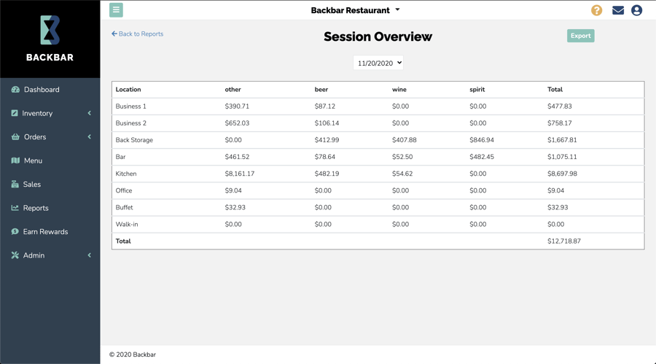The image size is (656, 364).
Task: Open the help question mark icon
Action: [596, 10]
